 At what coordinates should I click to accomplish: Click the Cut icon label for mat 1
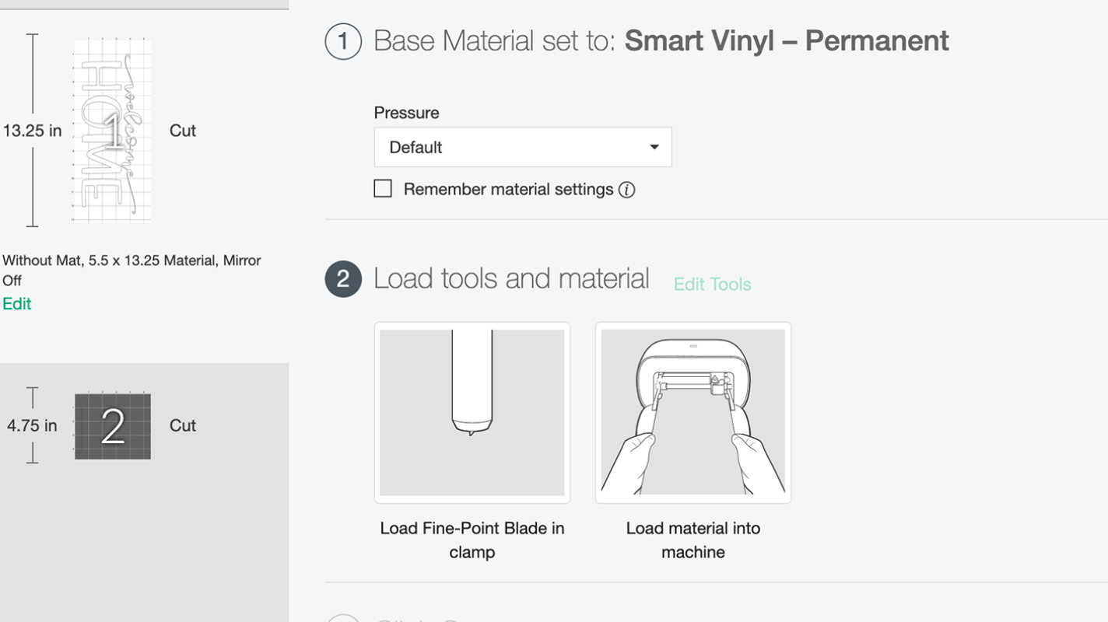[182, 131]
